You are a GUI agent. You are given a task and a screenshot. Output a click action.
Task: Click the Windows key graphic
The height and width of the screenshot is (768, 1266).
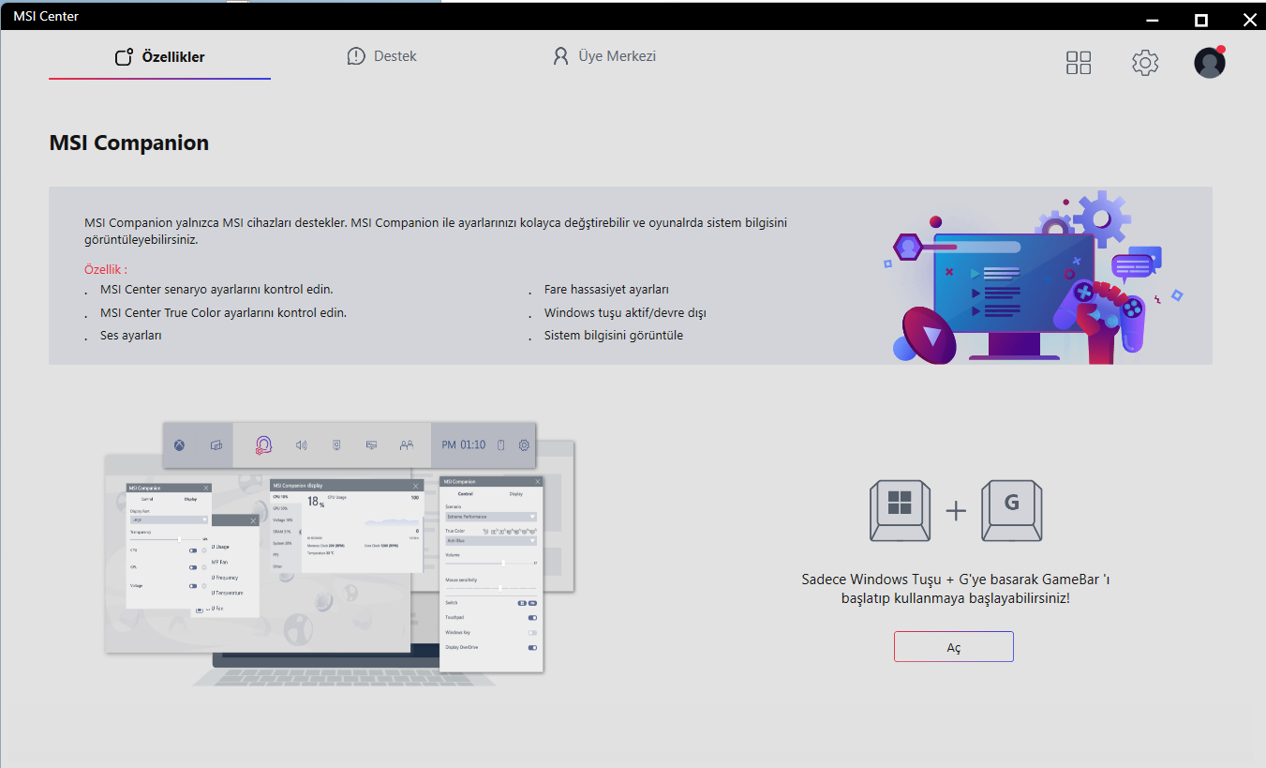pyautogui.click(x=900, y=511)
